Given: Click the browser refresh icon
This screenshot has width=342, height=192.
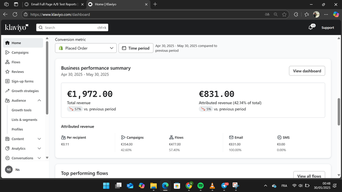Looking at the screenshot, I should coord(15,14).
